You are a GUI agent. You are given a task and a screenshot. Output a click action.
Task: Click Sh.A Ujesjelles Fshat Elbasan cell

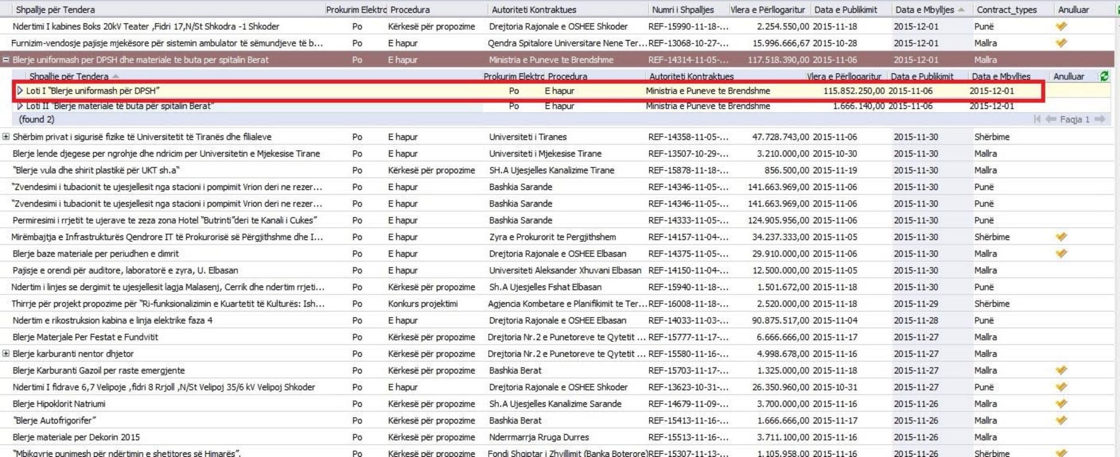(545, 287)
